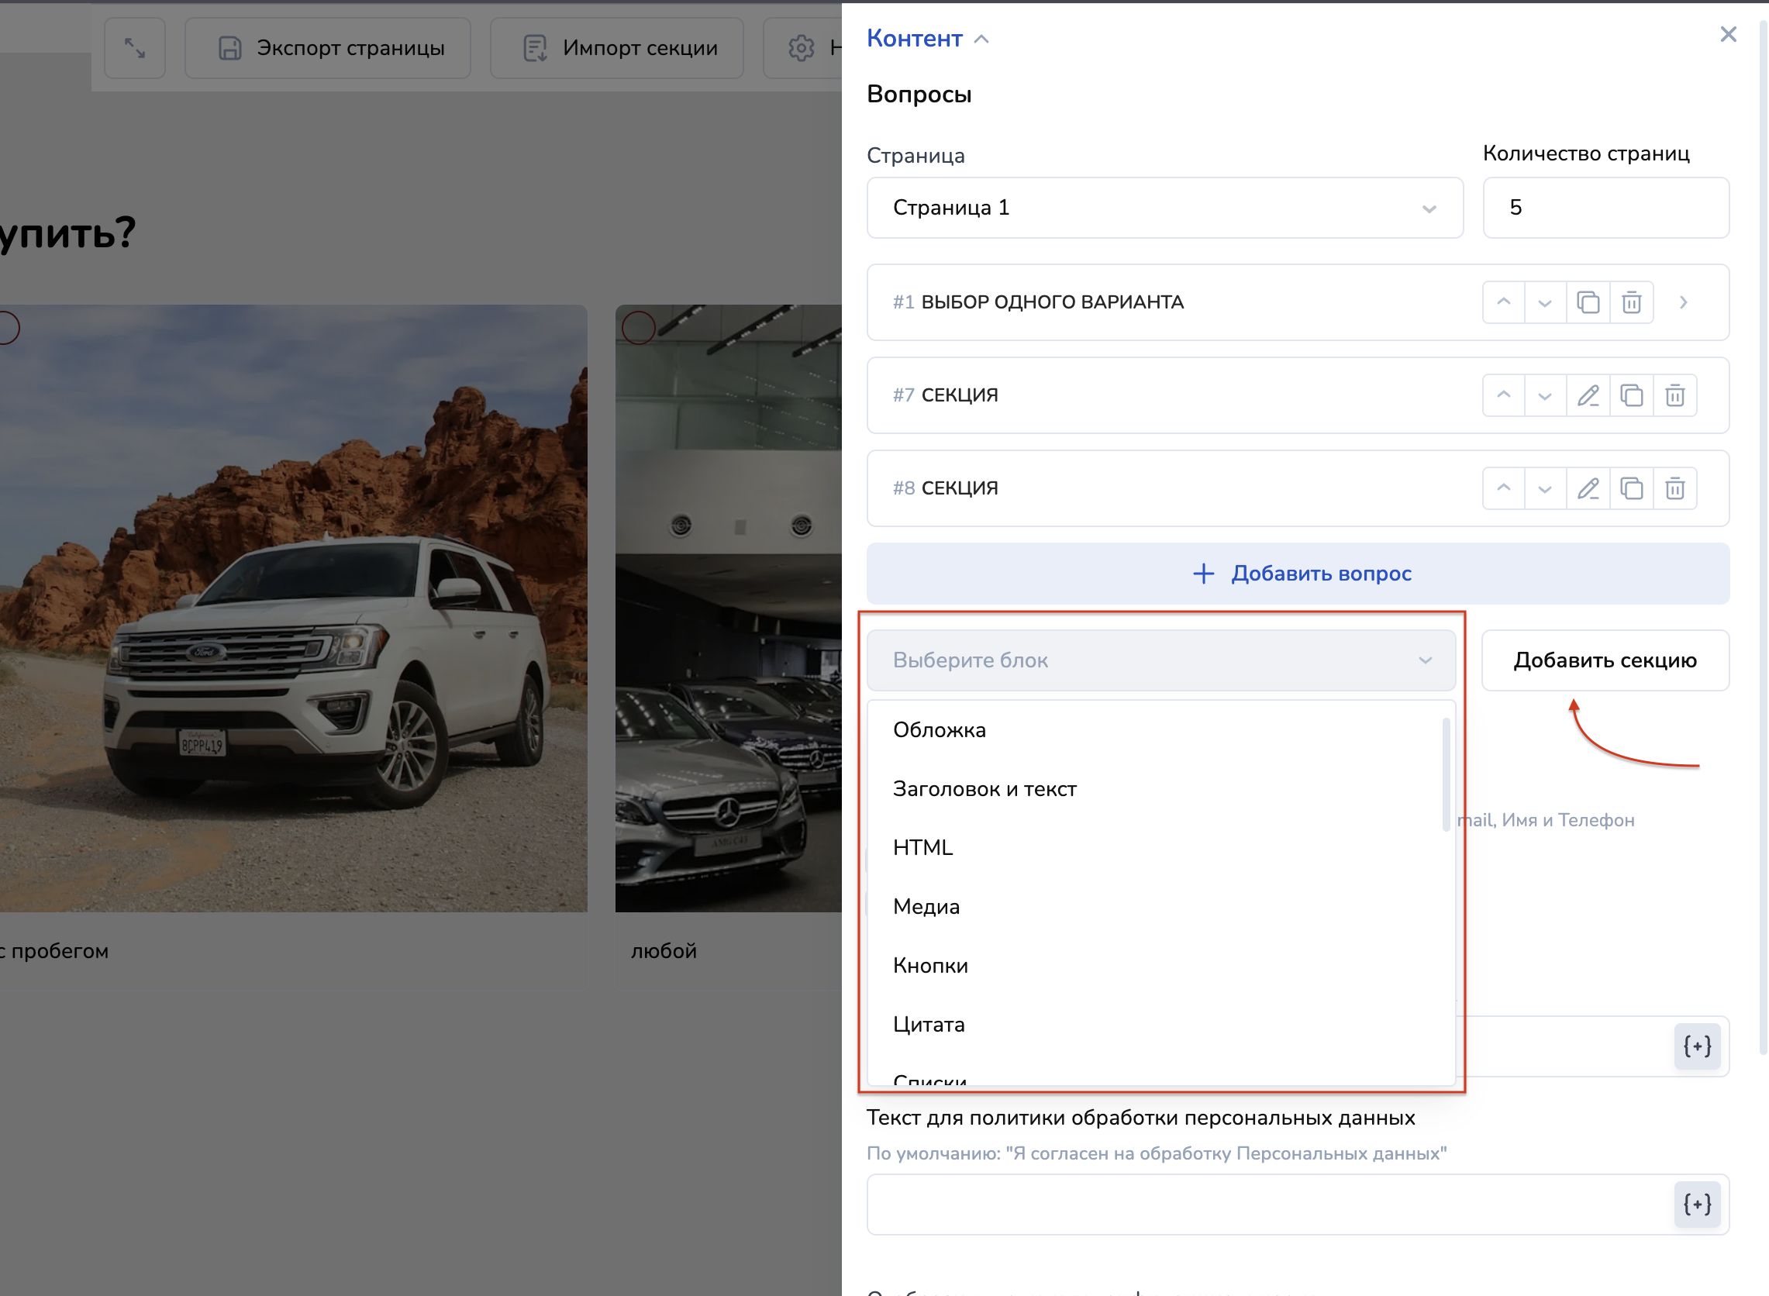Collapse the Контент section header
1769x1296 pixels.
927,39
